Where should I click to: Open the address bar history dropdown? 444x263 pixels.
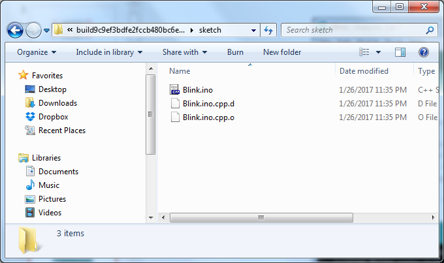click(x=254, y=30)
